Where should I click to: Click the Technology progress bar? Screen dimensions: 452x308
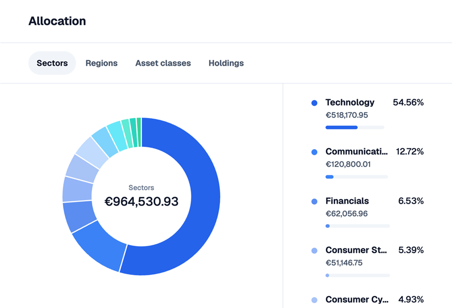[355, 128]
